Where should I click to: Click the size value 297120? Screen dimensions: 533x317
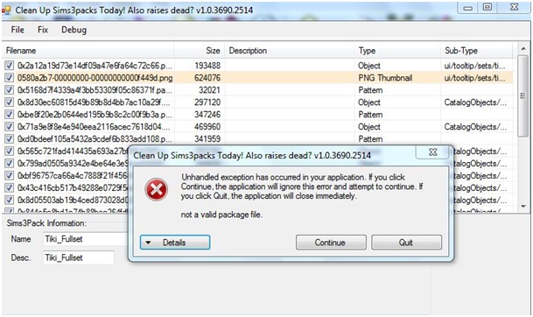207,102
